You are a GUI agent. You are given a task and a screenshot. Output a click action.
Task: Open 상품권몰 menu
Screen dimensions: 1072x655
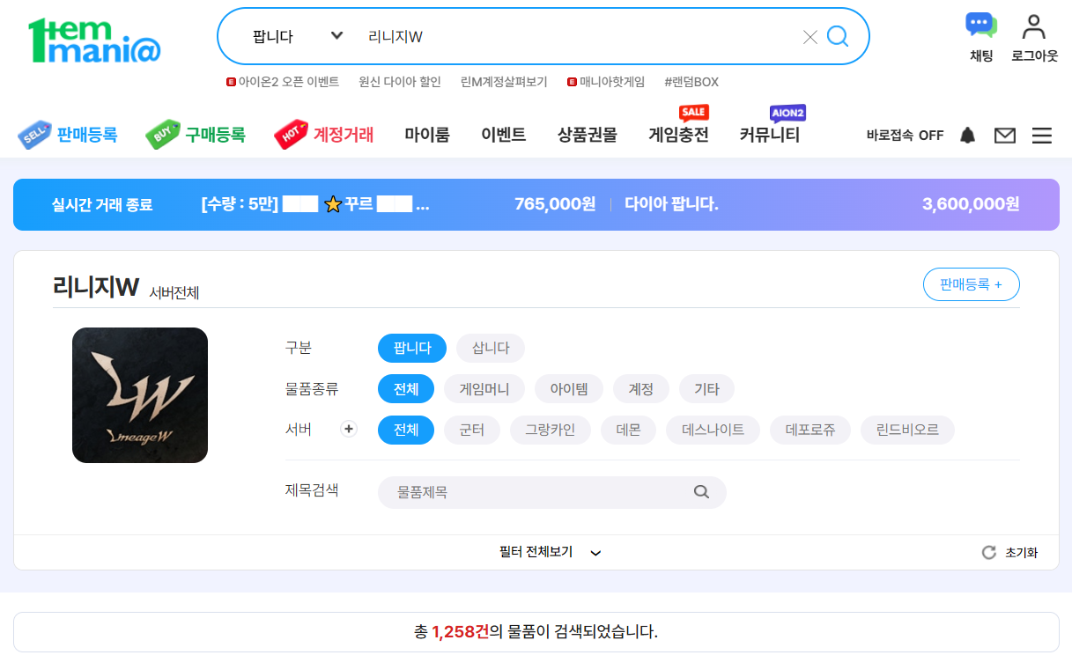[588, 135]
